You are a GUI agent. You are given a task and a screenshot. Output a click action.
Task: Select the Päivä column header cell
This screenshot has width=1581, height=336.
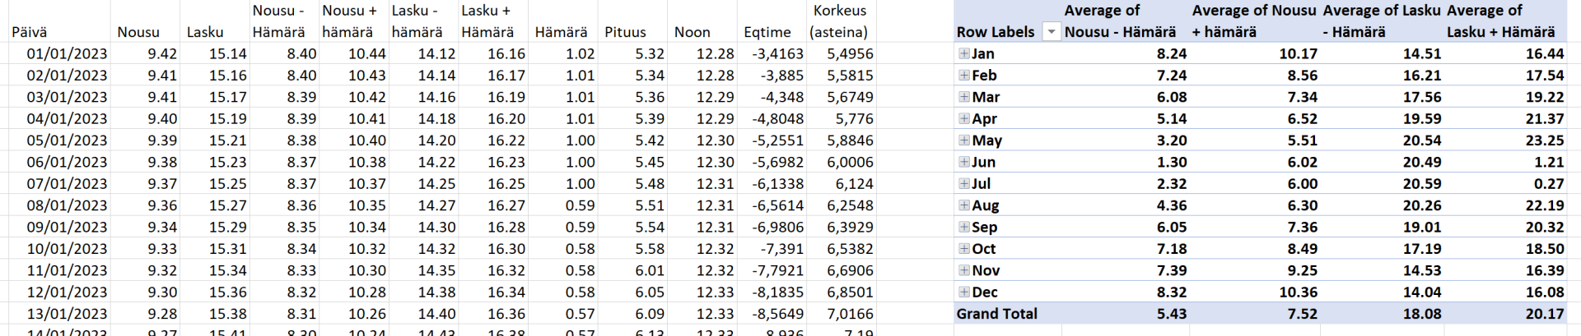point(59,21)
